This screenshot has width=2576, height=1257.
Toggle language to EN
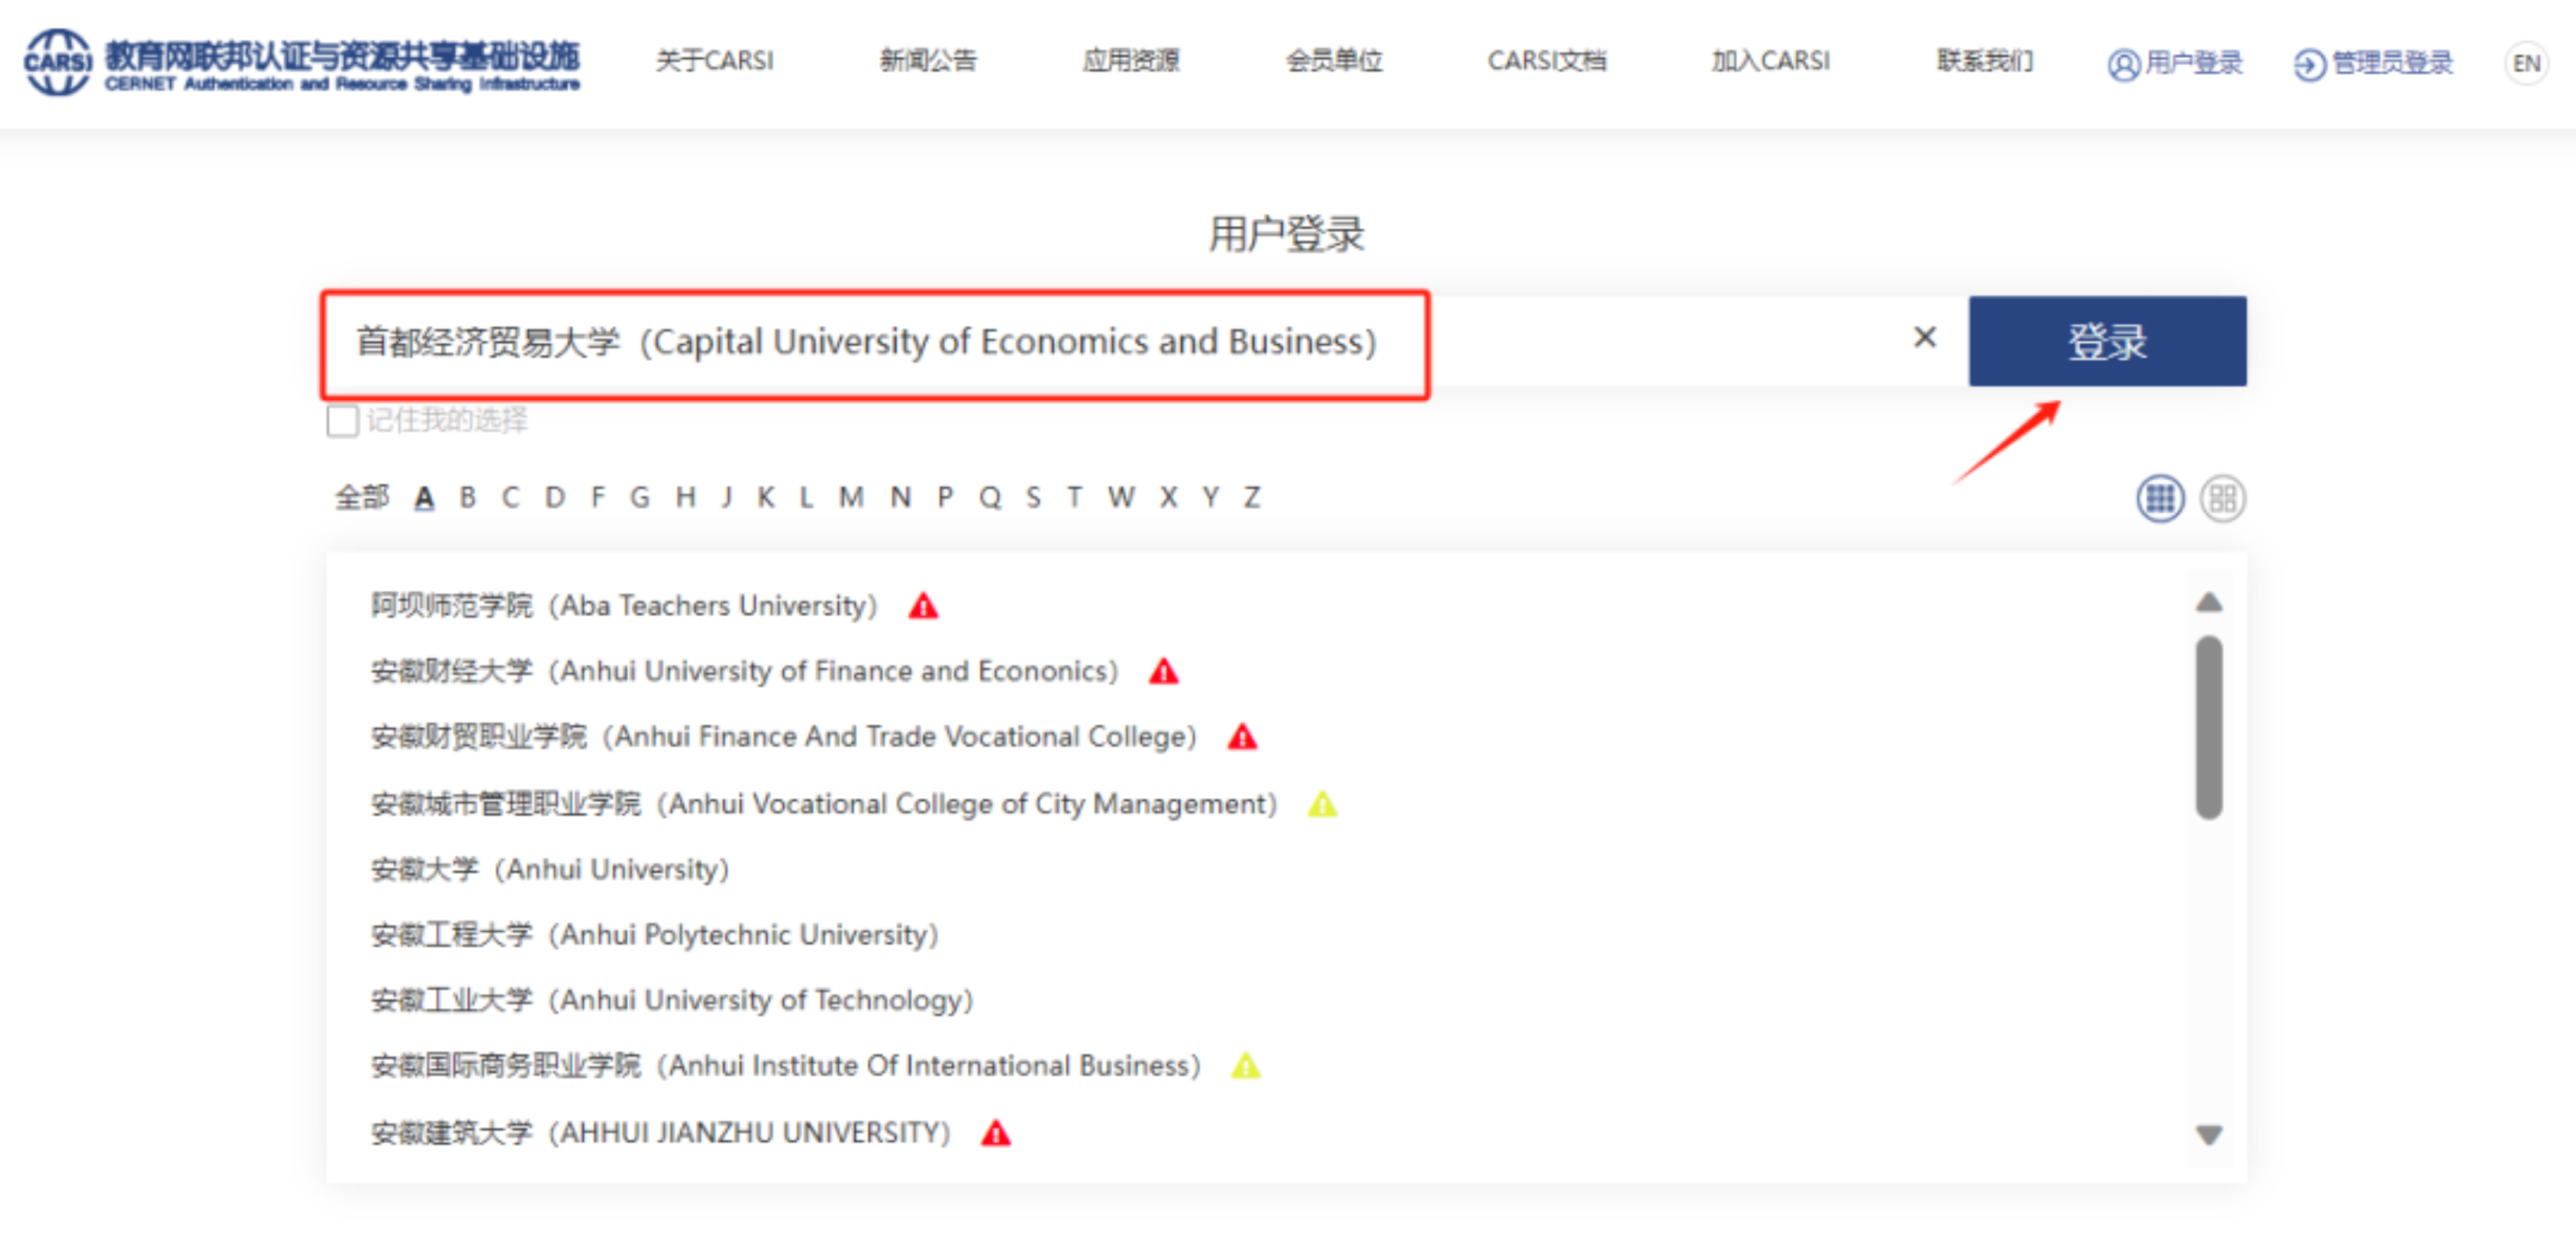pos(2526,63)
